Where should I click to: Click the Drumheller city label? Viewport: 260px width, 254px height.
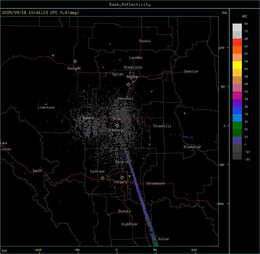point(192,147)
